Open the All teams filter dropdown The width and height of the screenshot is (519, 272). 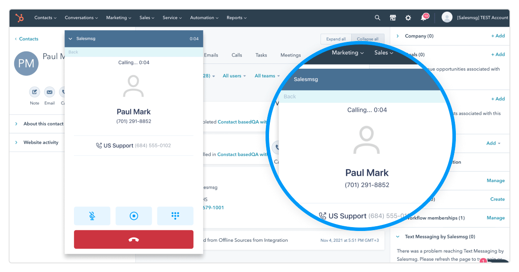[x=267, y=76]
